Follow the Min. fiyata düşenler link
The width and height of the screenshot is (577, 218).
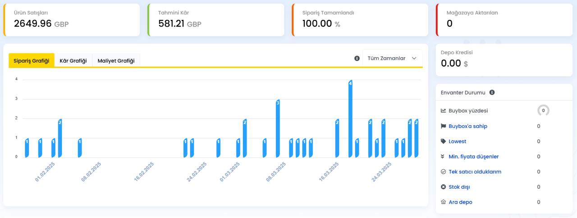(x=473, y=157)
